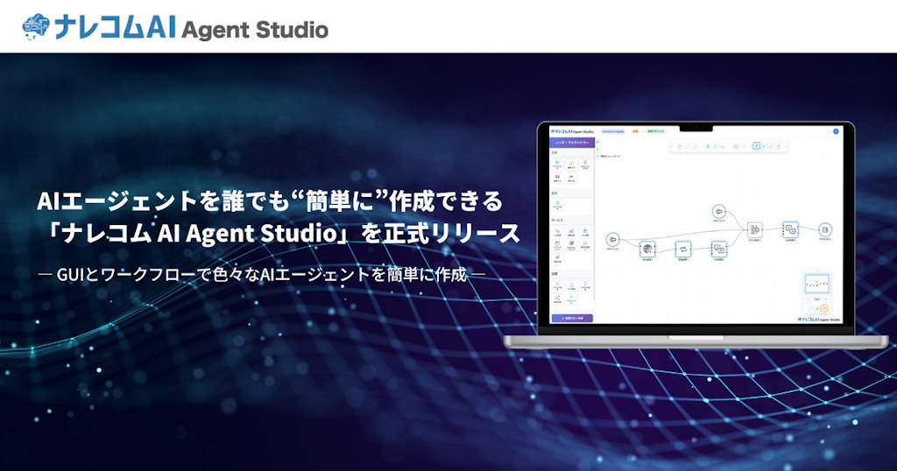Click the ナレコムAI Agent Studio logo at top-left
Image resolution: width=897 pixels, height=471 pixels.
[x=175, y=28]
